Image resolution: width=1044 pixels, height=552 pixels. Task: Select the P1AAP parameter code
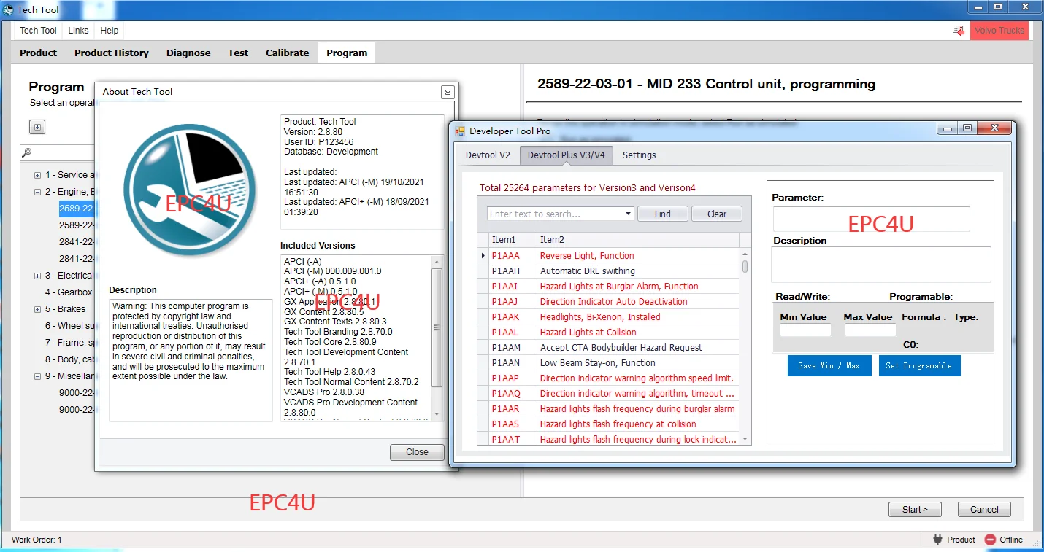[506, 378]
